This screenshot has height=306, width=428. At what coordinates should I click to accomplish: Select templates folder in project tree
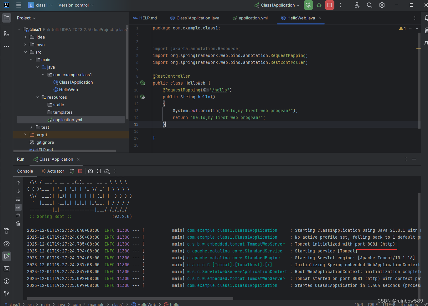pos(63,112)
